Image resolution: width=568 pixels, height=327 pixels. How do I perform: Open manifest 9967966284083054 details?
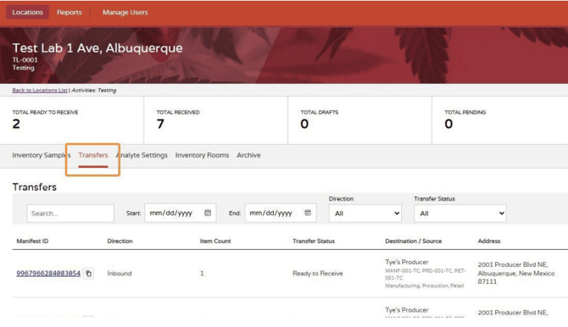point(48,274)
